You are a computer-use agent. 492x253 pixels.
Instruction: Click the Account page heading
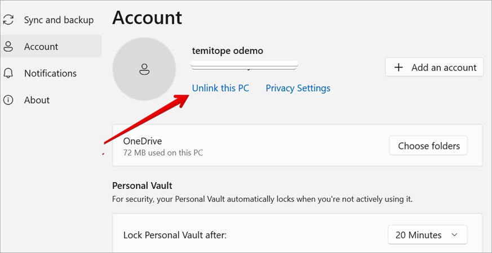coord(147,17)
